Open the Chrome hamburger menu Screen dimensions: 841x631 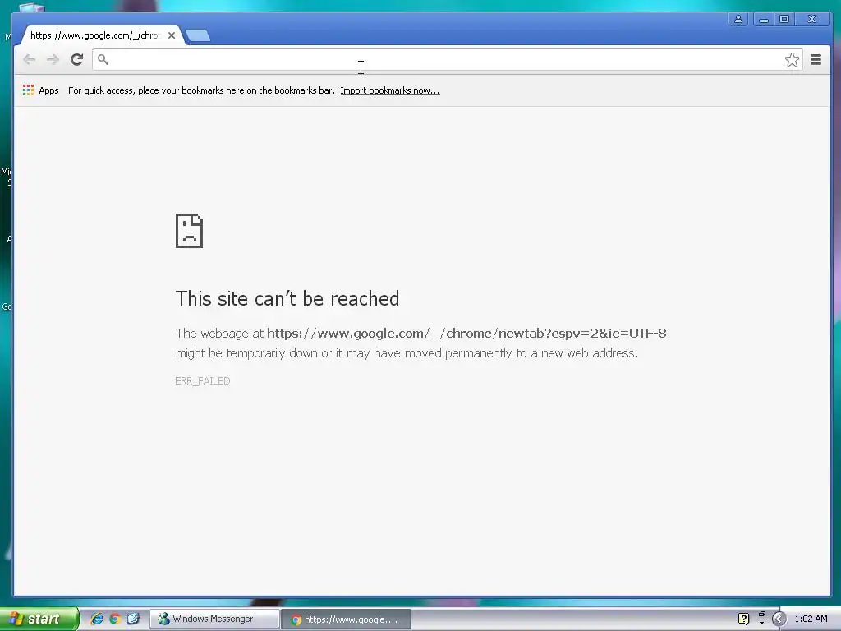pos(816,59)
